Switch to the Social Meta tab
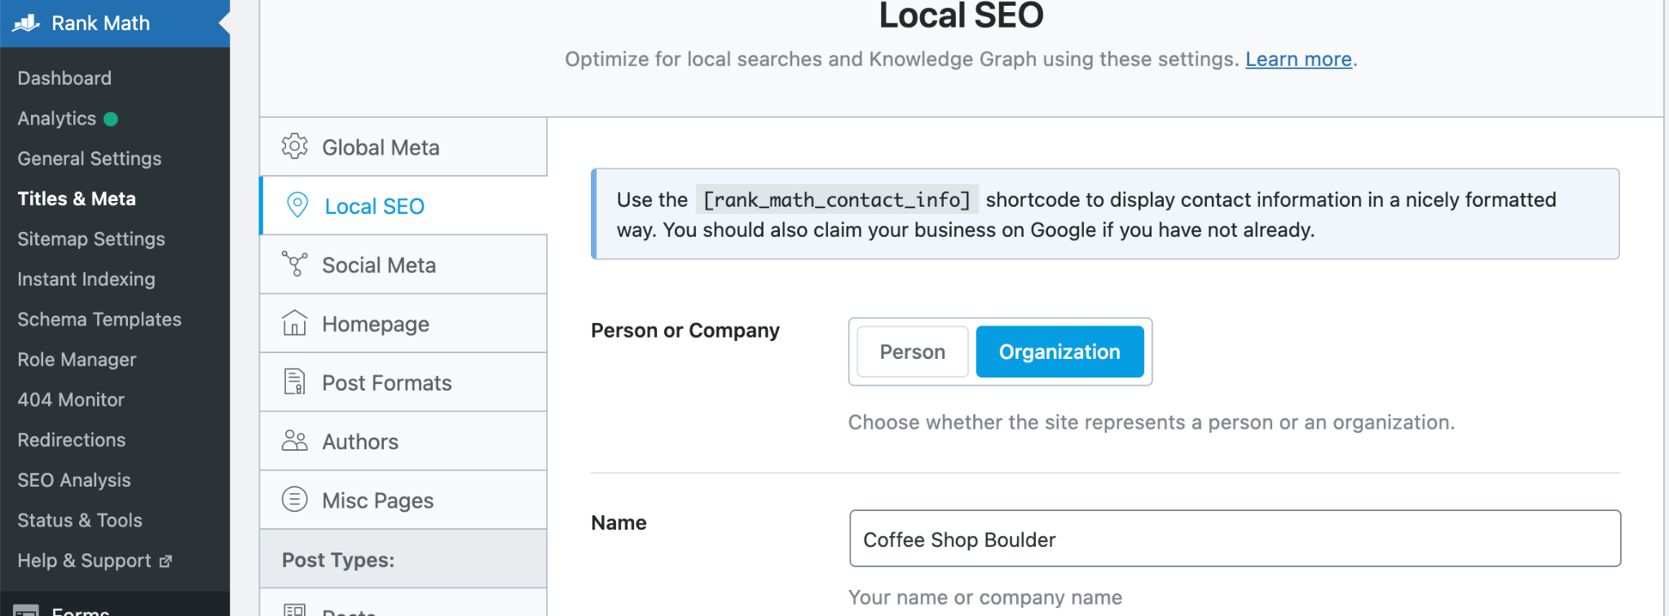This screenshot has width=1669, height=616. click(x=379, y=265)
